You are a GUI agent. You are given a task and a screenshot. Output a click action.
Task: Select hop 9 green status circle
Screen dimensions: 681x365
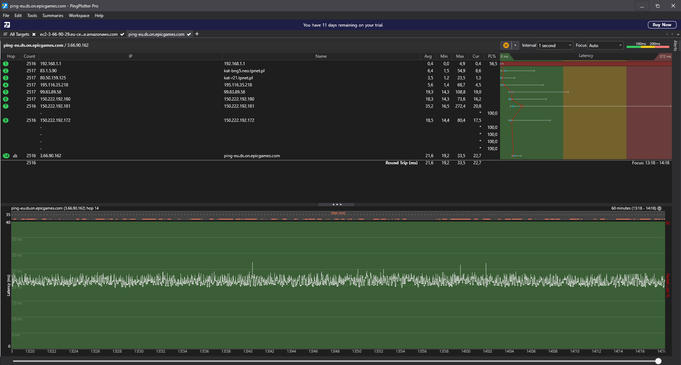coord(6,120)
